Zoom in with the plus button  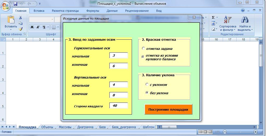(256, 132)
